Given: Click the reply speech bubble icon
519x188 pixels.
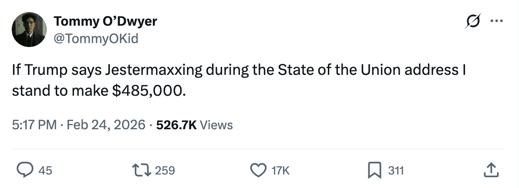Looking at the screenshot, I should [25, 170].
